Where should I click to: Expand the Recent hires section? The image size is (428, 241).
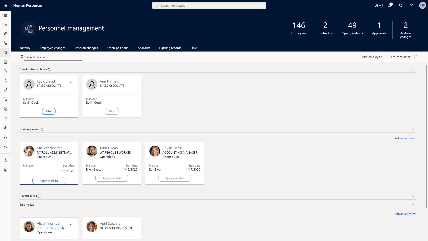pyautogui.click(x=413, y=196)
